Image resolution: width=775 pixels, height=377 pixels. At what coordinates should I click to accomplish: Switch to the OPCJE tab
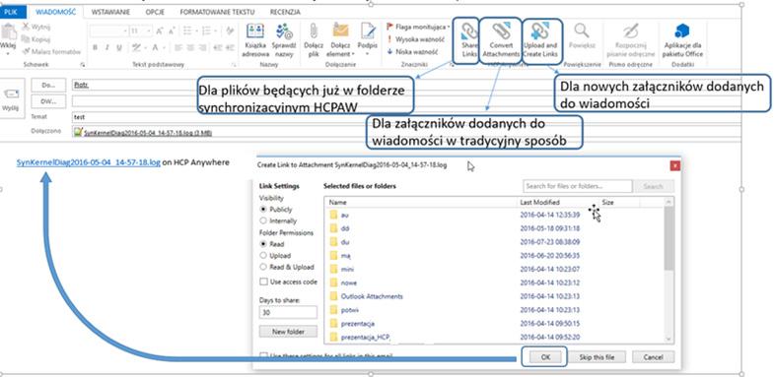(x=155, y=12)
